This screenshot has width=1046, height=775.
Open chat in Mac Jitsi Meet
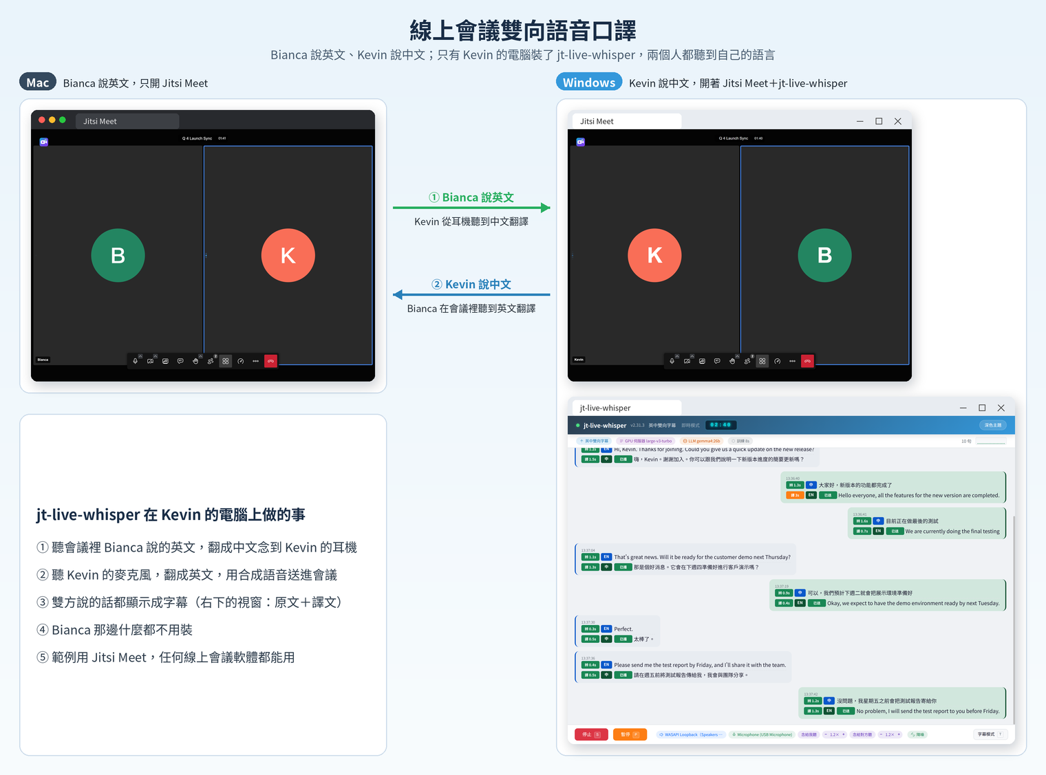point(180,361)
